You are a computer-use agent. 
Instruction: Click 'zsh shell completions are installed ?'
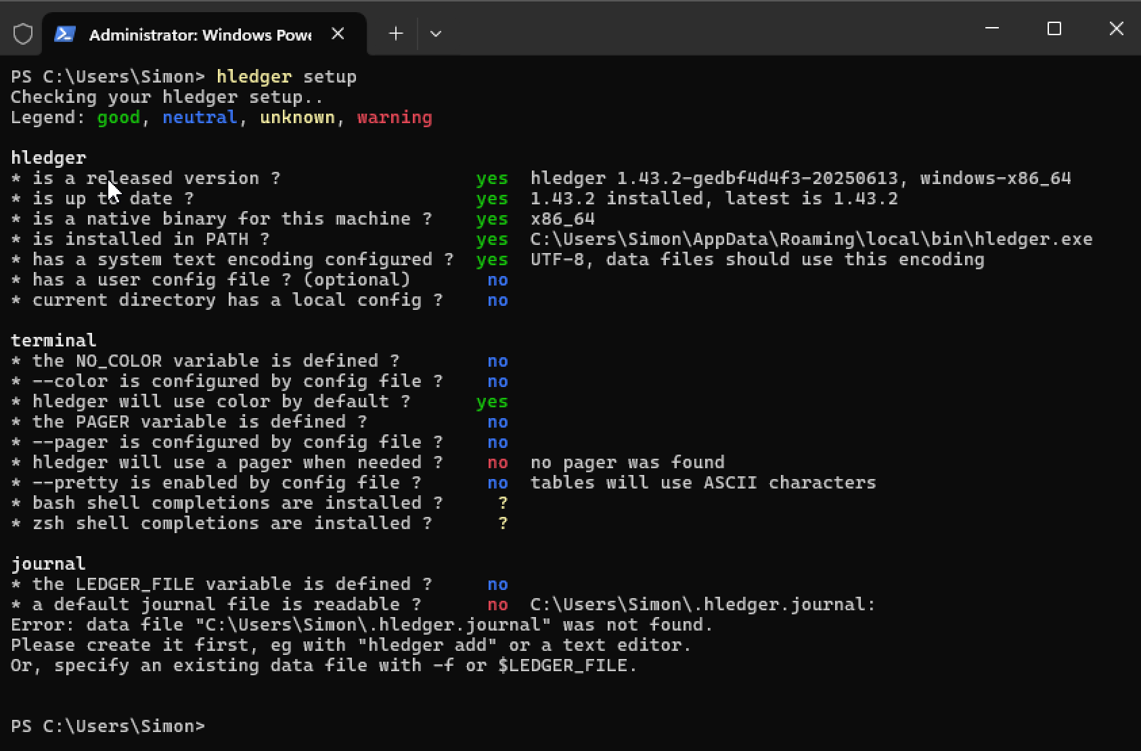coord(232,524)
